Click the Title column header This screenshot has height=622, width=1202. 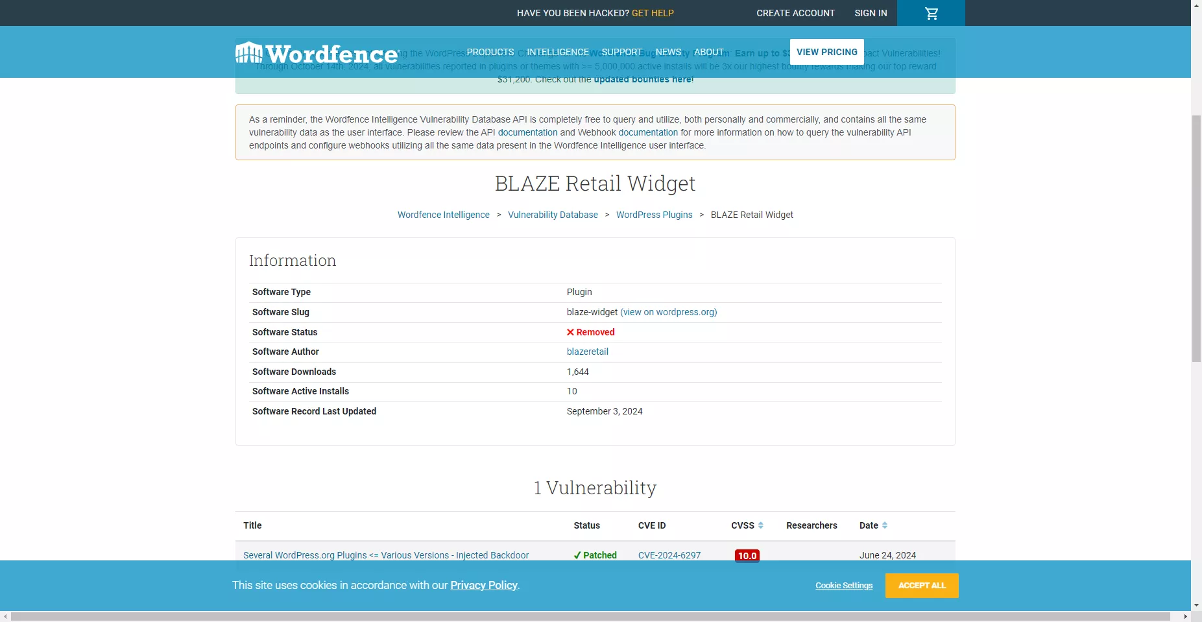[x=252, y=525]
